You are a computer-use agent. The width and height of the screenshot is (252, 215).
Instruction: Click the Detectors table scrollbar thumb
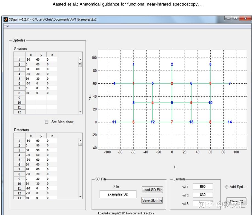(x=80, y=144)
